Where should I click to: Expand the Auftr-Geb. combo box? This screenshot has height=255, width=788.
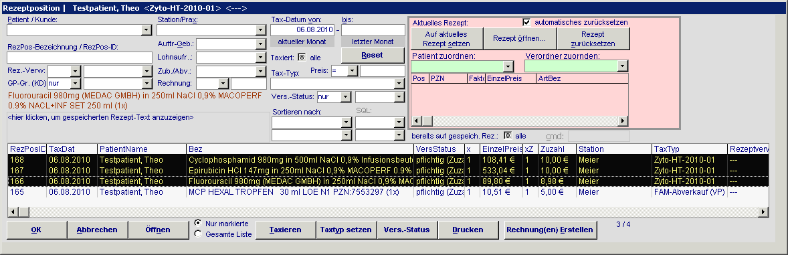[260, 44]
